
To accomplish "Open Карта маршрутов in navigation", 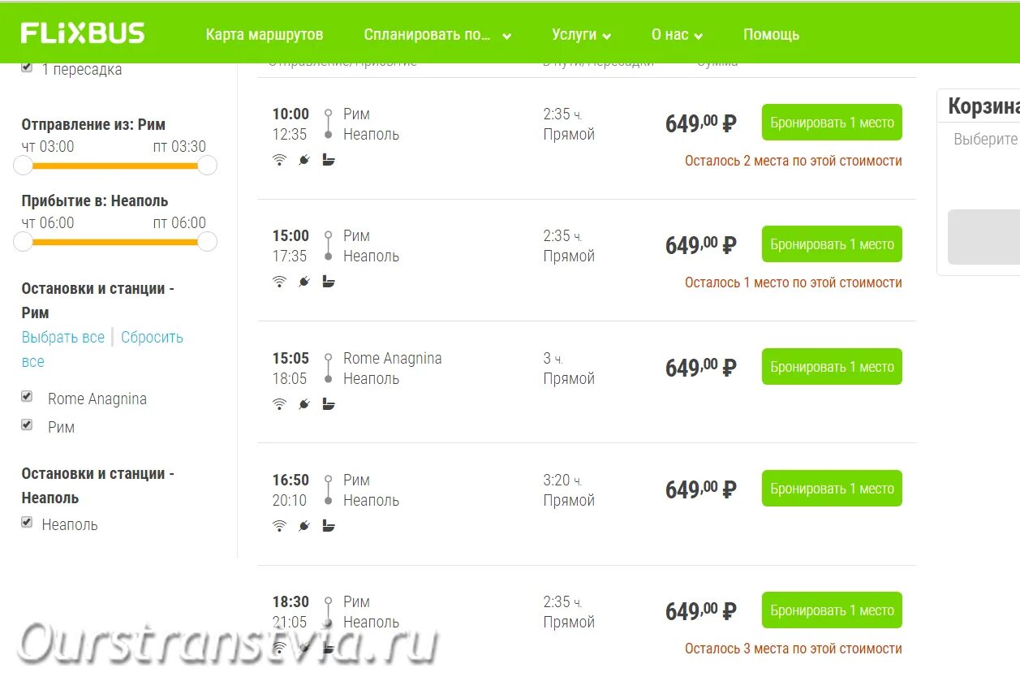I will (x=265, y=35).
